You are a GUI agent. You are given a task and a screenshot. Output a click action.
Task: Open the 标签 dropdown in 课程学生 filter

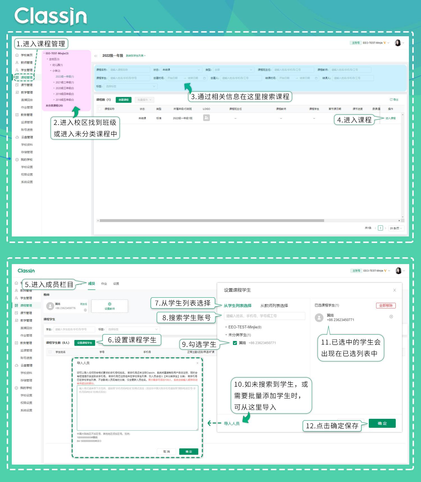[x=133, y=329]
